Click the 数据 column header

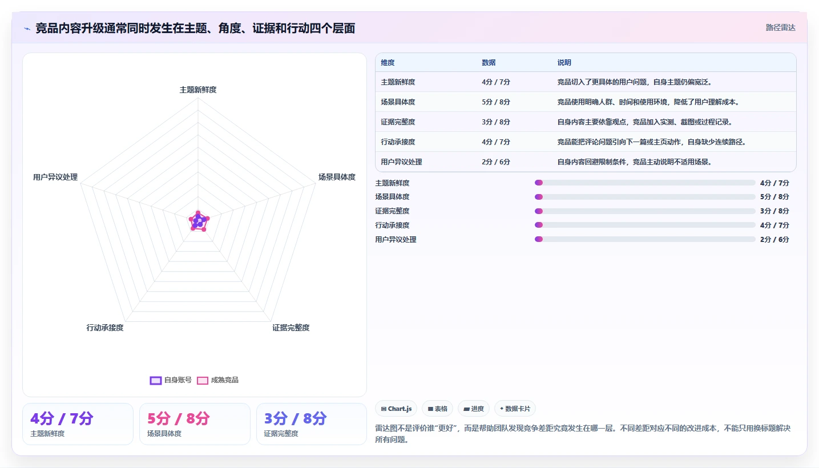pyautogui.click(x=489, y=62)
